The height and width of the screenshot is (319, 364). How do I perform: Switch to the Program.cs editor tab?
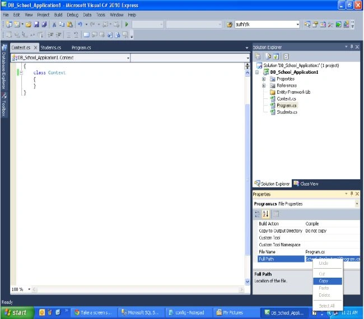[x=81, y=47]
